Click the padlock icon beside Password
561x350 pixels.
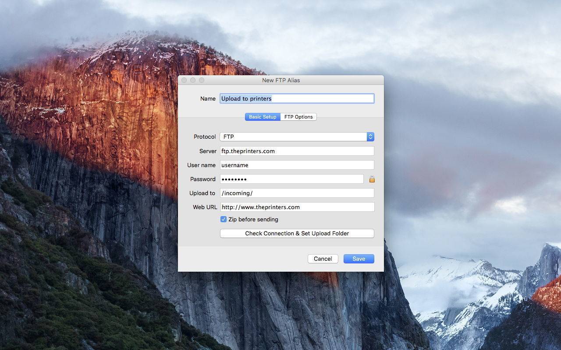point(372,179)
